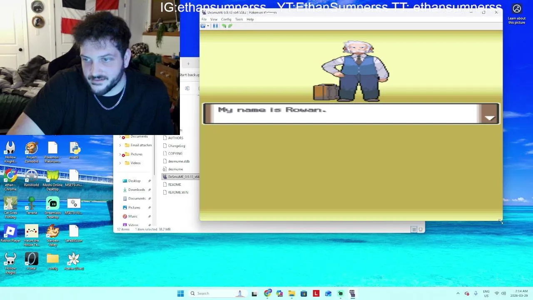Click Learn about this picture icon
Image resolution: width=533 pixels, height=300 pixels.
pos(517,14)
